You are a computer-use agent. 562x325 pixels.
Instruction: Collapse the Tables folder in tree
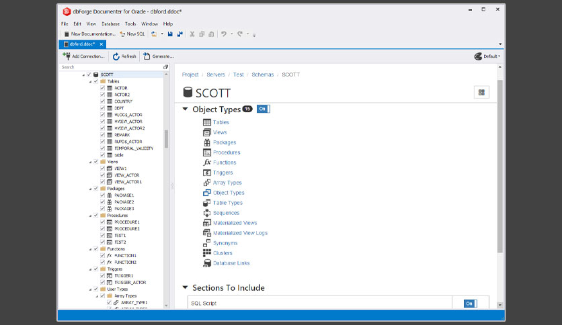(90, 82)
